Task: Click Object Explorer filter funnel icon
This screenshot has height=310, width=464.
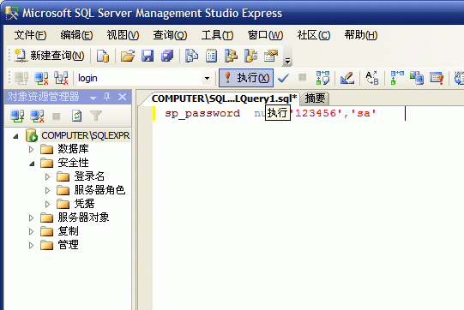Action: coord(96,116)
